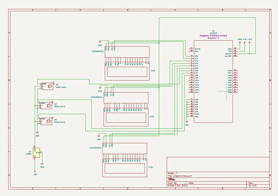Viewport: 278px width, 196px height.
Task: Click the 'KiCad E.D.A. 8.0.0' text
Action: (x=178, y=185)
